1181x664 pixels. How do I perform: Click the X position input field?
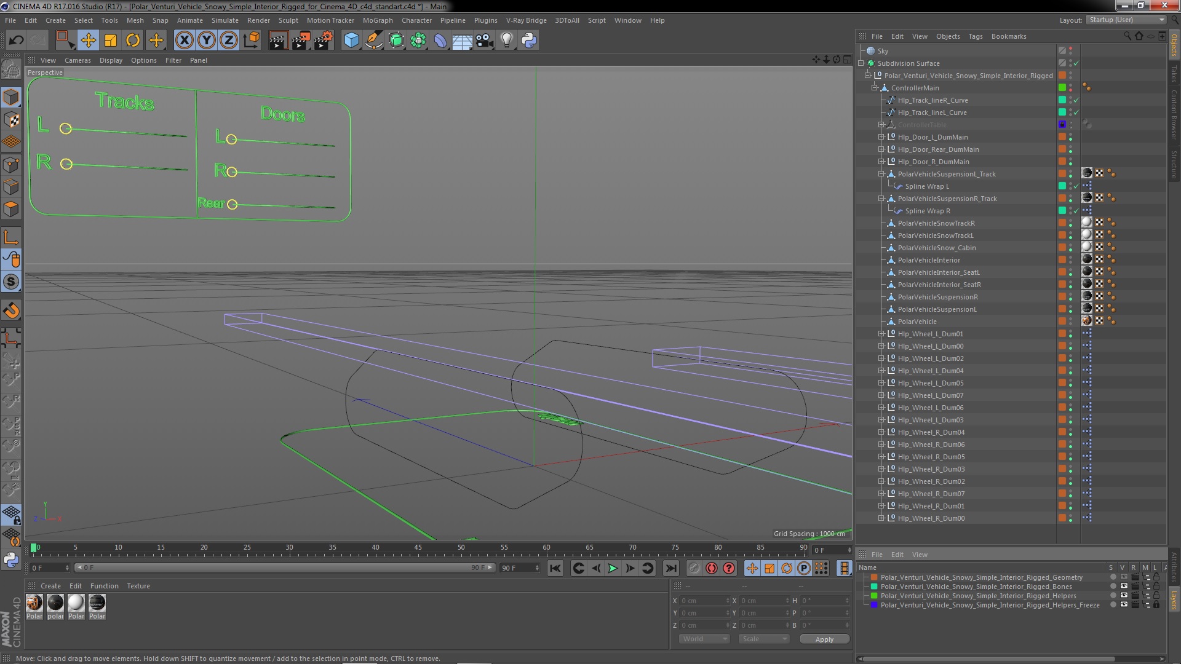pos(704,601)
